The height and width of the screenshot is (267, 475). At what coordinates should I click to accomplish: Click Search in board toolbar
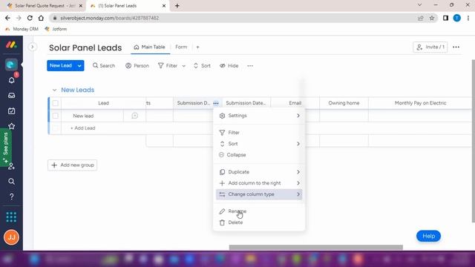point(104,66)
